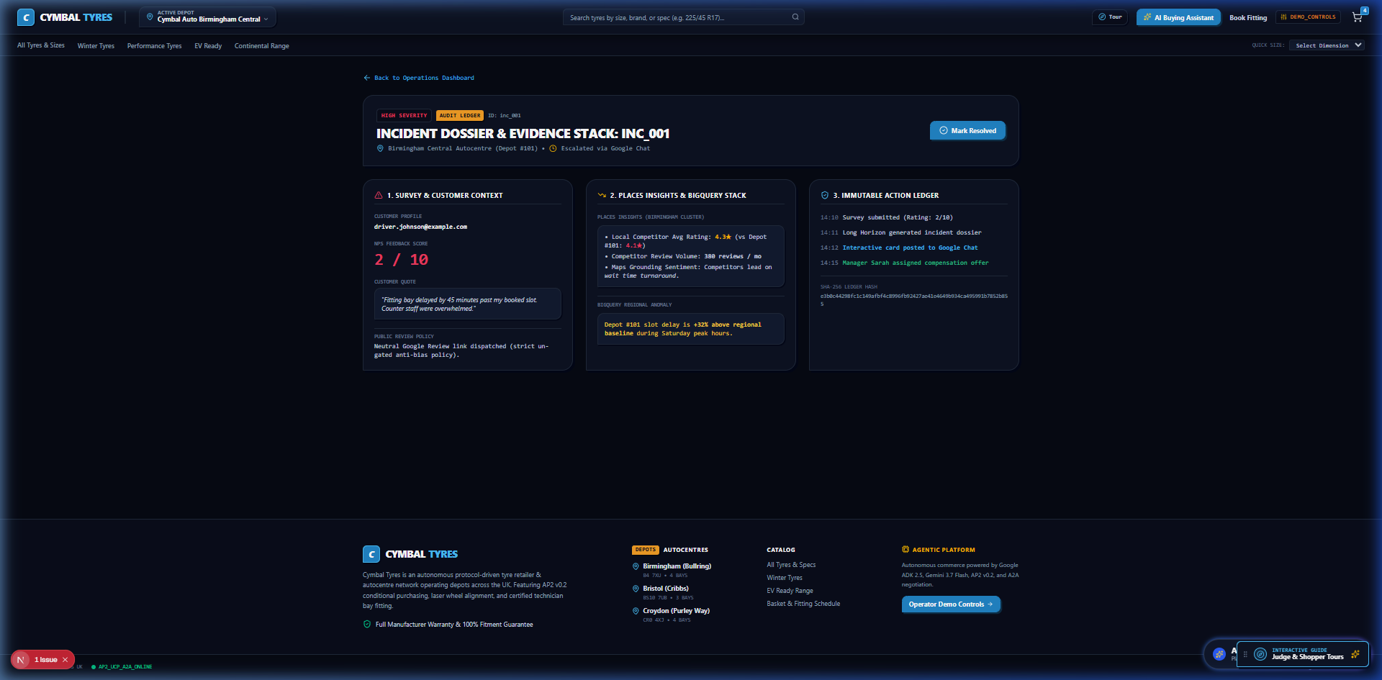Viewport: 1382px width, 680px height.
Task: Click the AUDIT LEDGER badge
Action: pos(460,115)
